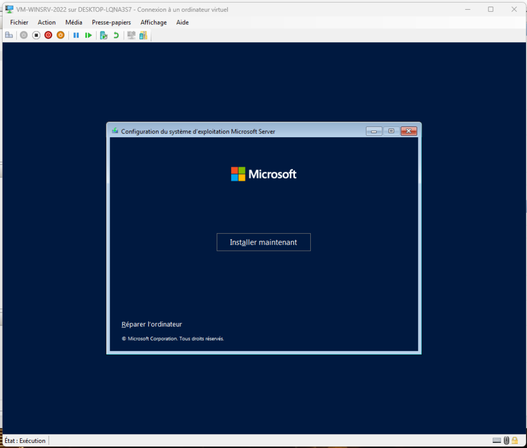This screenshot has height=448, width=527.
Task: Click the "Réparer l'ordinateur" link
Action: 152,324
